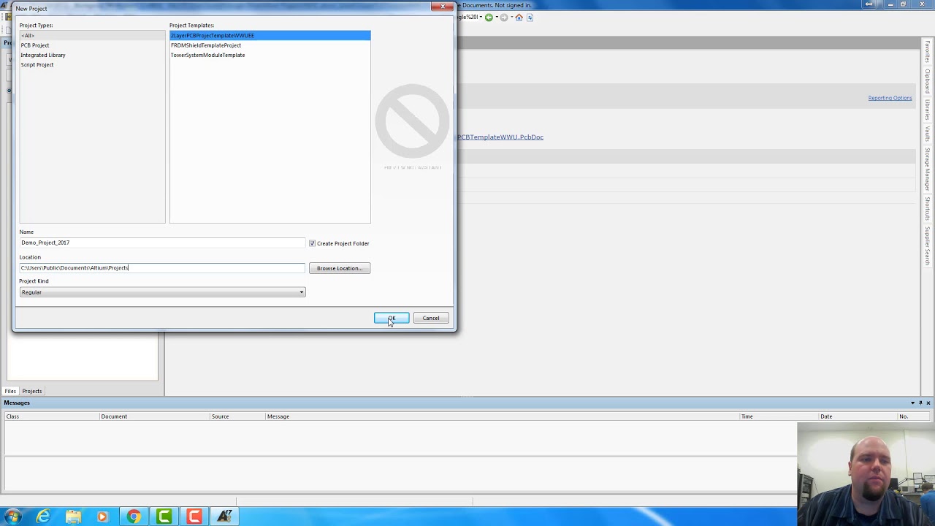935x526 pixels.
Task: Open the red Camtasia recorder taskbar icon
Action: click(194, 517)
